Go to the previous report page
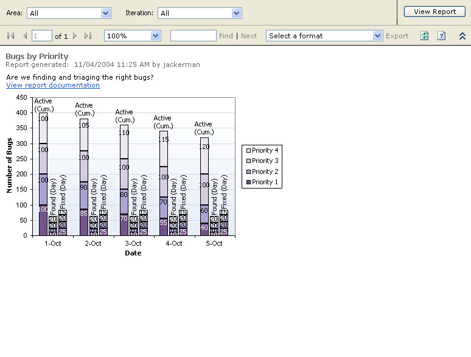 click(x=25, y=36)
